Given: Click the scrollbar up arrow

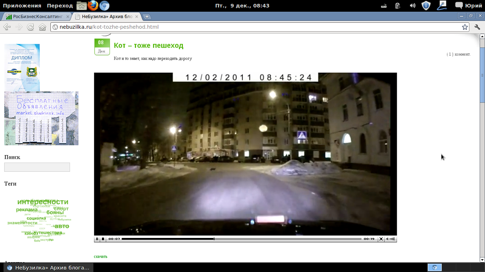Looking at the screenshot, I should coord(482,36).
